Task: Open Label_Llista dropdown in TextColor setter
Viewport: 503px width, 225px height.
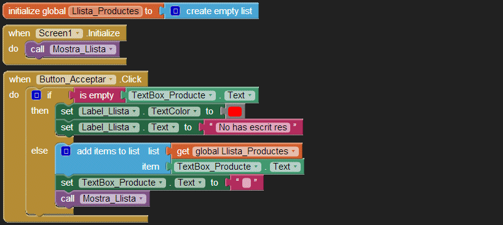Action: tap(109, 111)
